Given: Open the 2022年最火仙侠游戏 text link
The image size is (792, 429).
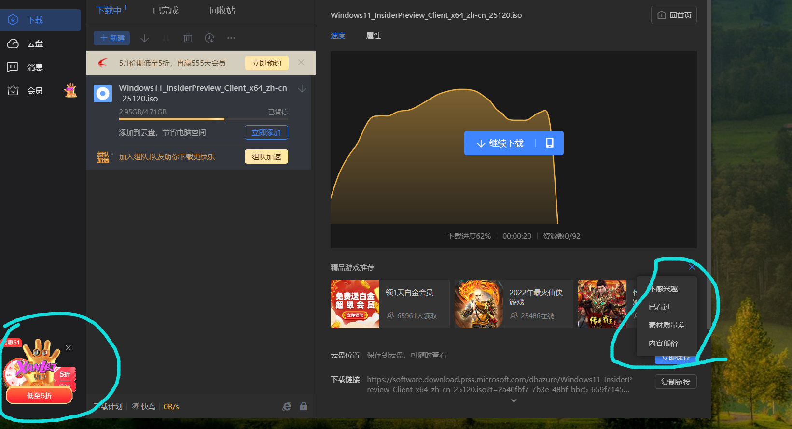Looking at the screenshot, I should point(536,297).
